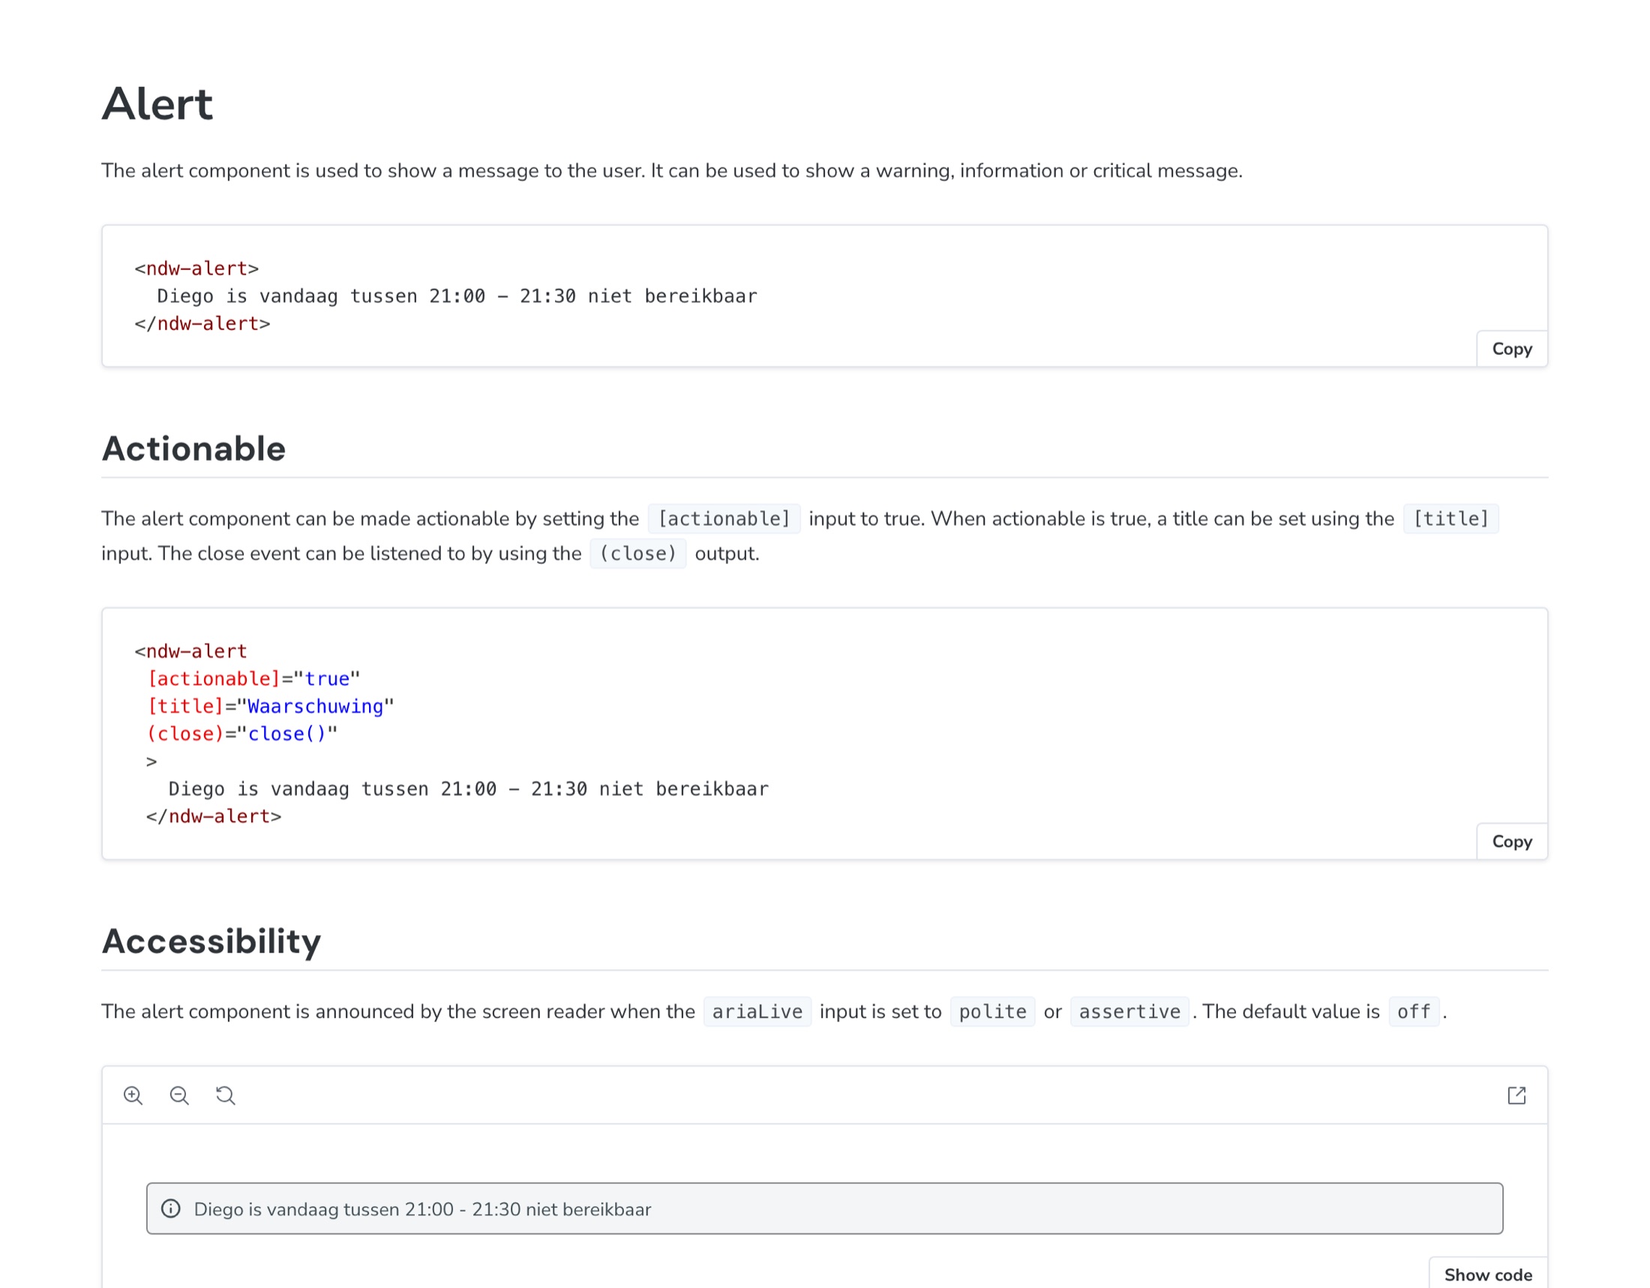Click the alert component description paragraph
The height and width of the screenshot is (1288, 1650).
click(x=672, y=171)
